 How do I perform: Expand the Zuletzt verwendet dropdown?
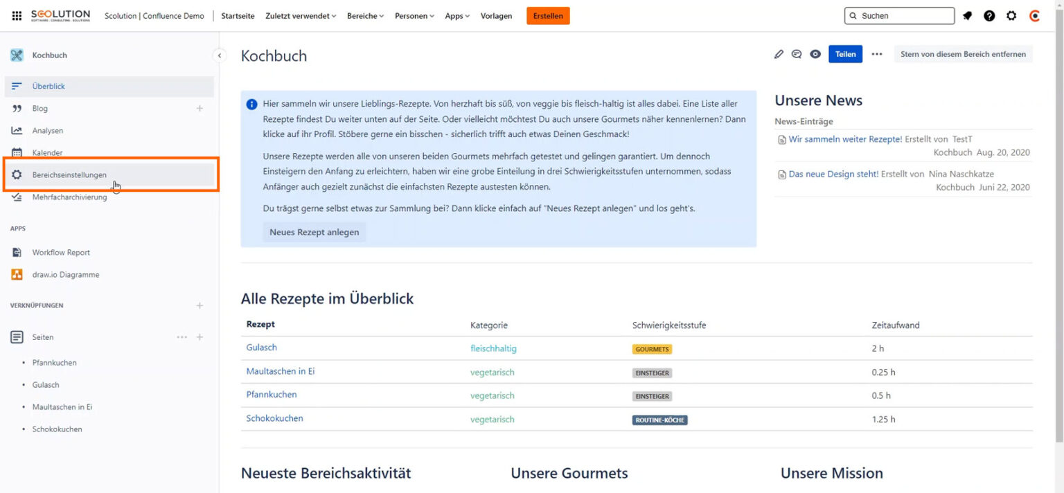pos(300,16)
